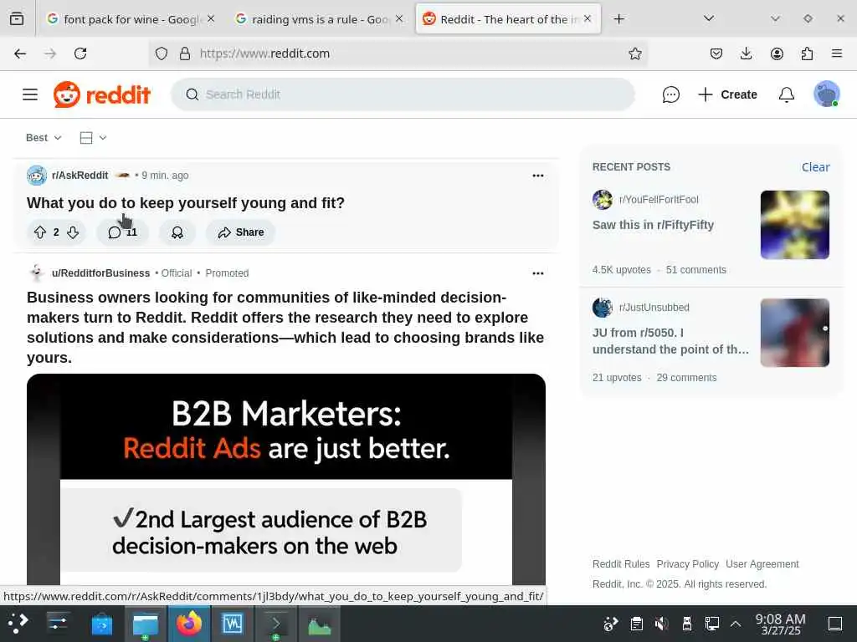
Task: Open Saw this in r/FiftyFifty post
Action: point(653,225)
